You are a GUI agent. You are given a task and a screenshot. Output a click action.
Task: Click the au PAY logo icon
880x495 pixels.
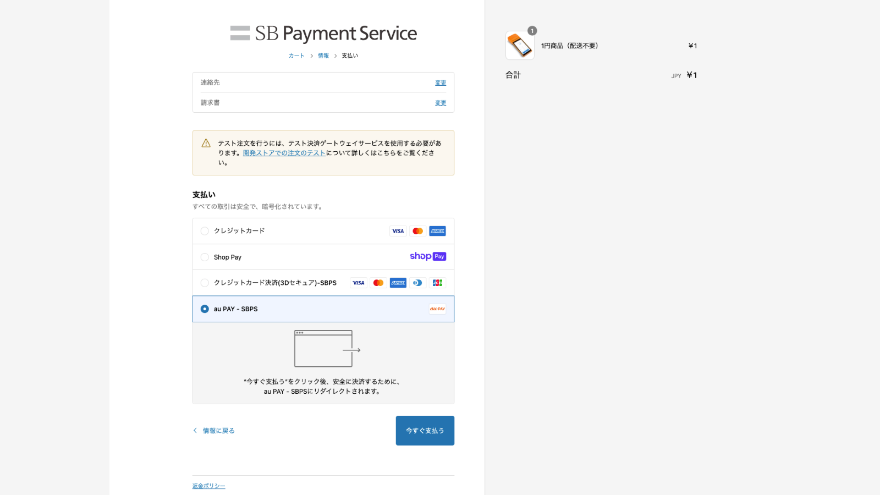(438, 309)
